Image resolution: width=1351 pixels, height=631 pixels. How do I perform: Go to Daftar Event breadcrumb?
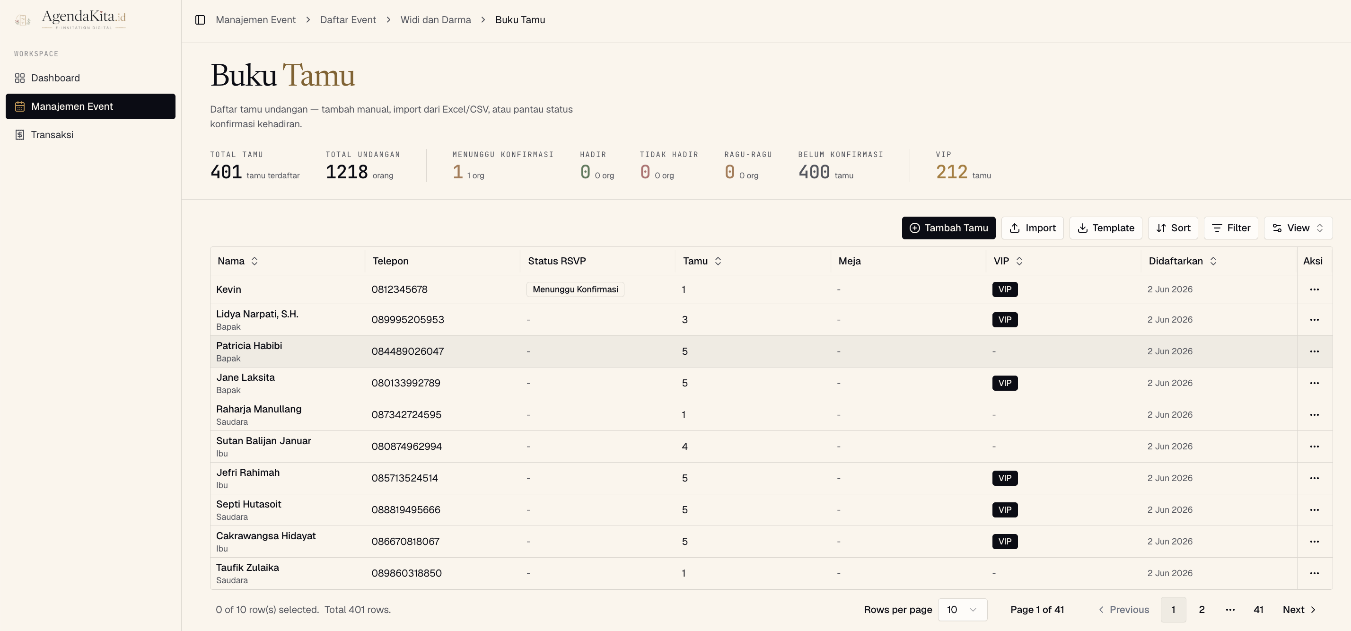pos(348,20)
